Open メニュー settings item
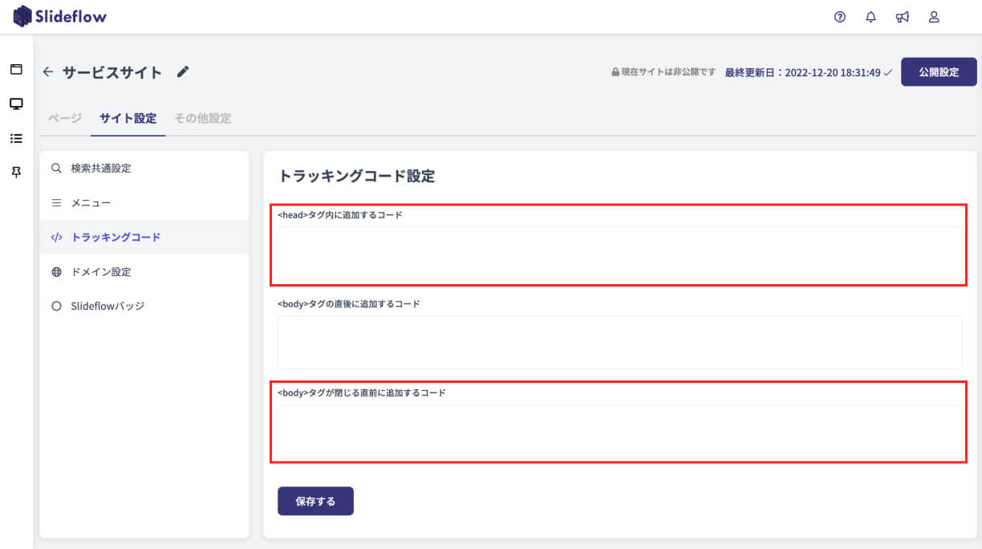 (91, 203)
